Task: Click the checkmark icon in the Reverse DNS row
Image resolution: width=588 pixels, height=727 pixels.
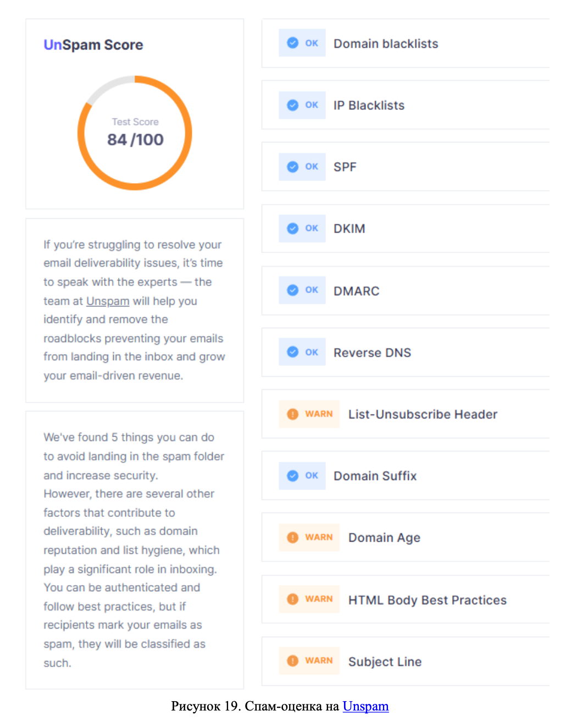Action: 293,352
